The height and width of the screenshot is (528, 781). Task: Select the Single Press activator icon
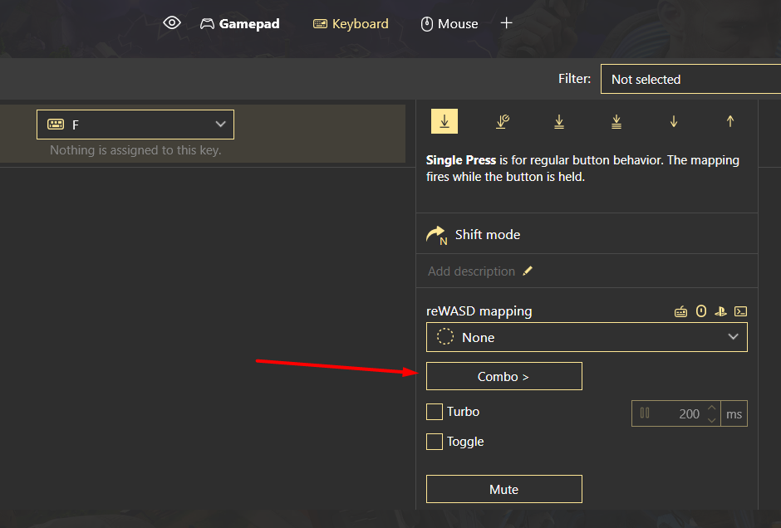pos(445,121)
